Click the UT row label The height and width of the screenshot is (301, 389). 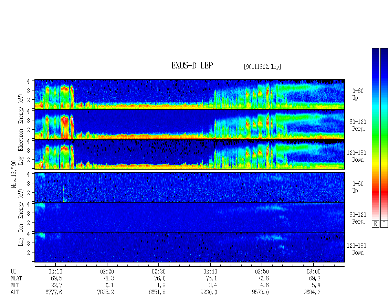point(13,271)
